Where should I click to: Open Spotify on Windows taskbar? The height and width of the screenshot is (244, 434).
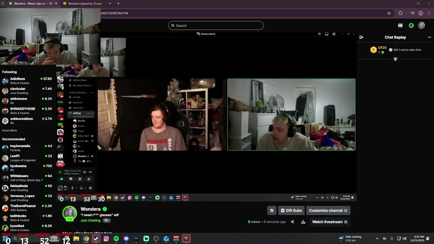(116, 239)
